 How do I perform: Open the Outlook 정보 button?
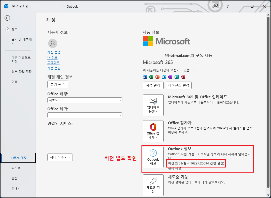[x=153, y=157]
